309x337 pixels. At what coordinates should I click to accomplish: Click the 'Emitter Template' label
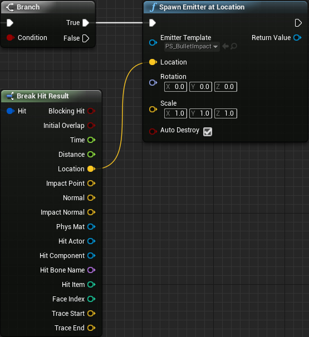(186, 38)
